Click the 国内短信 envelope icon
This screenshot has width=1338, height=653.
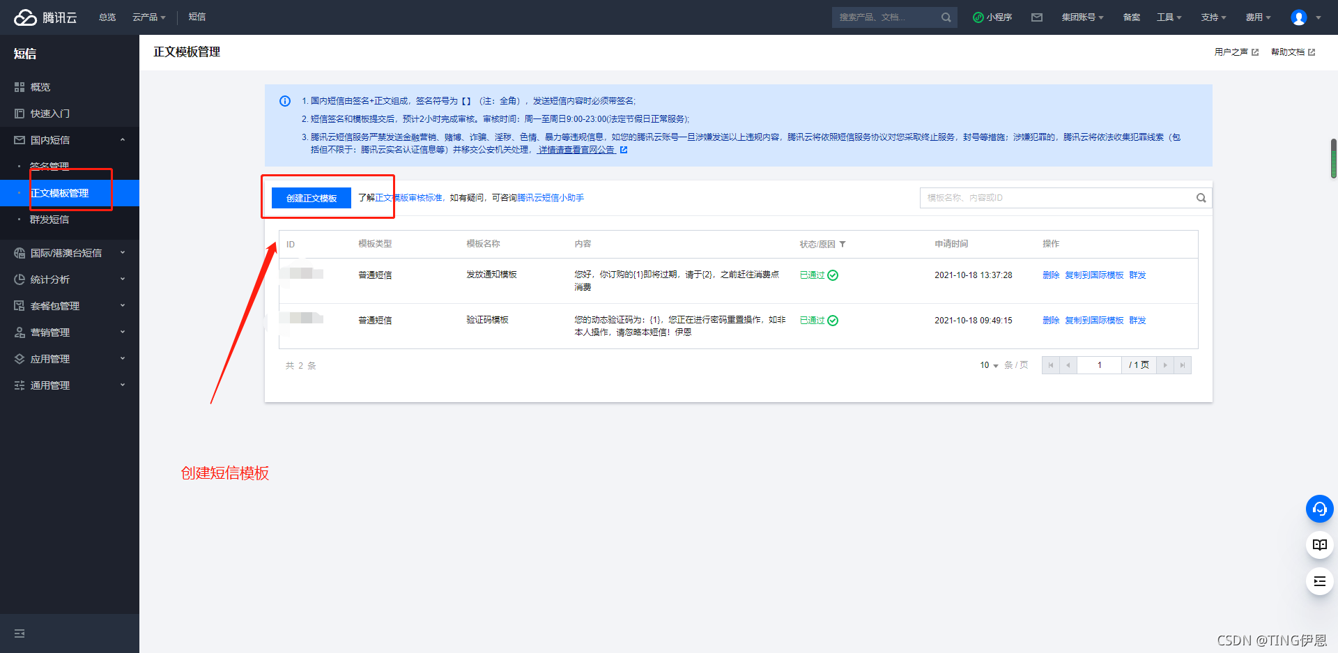20,140
